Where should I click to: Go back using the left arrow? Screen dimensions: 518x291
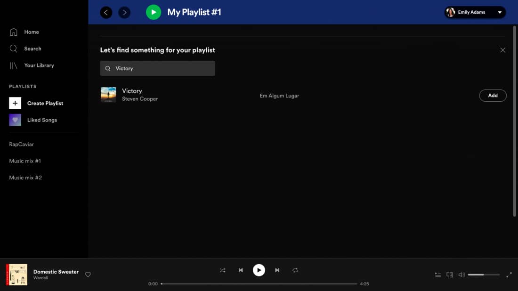106,12
